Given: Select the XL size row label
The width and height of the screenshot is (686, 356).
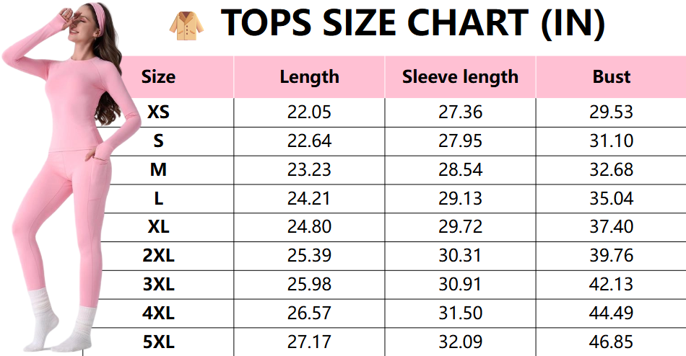Looking at the screenshot, I should click(158, 227).
